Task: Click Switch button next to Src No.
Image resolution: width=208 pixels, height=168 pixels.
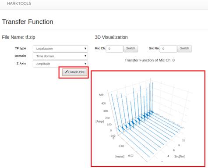Action: tap(184, 48)
